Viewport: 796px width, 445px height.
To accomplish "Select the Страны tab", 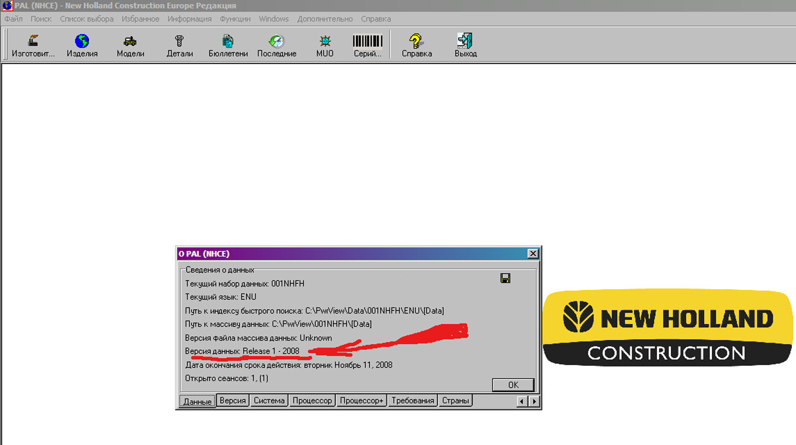I will [x=455, y=400].
